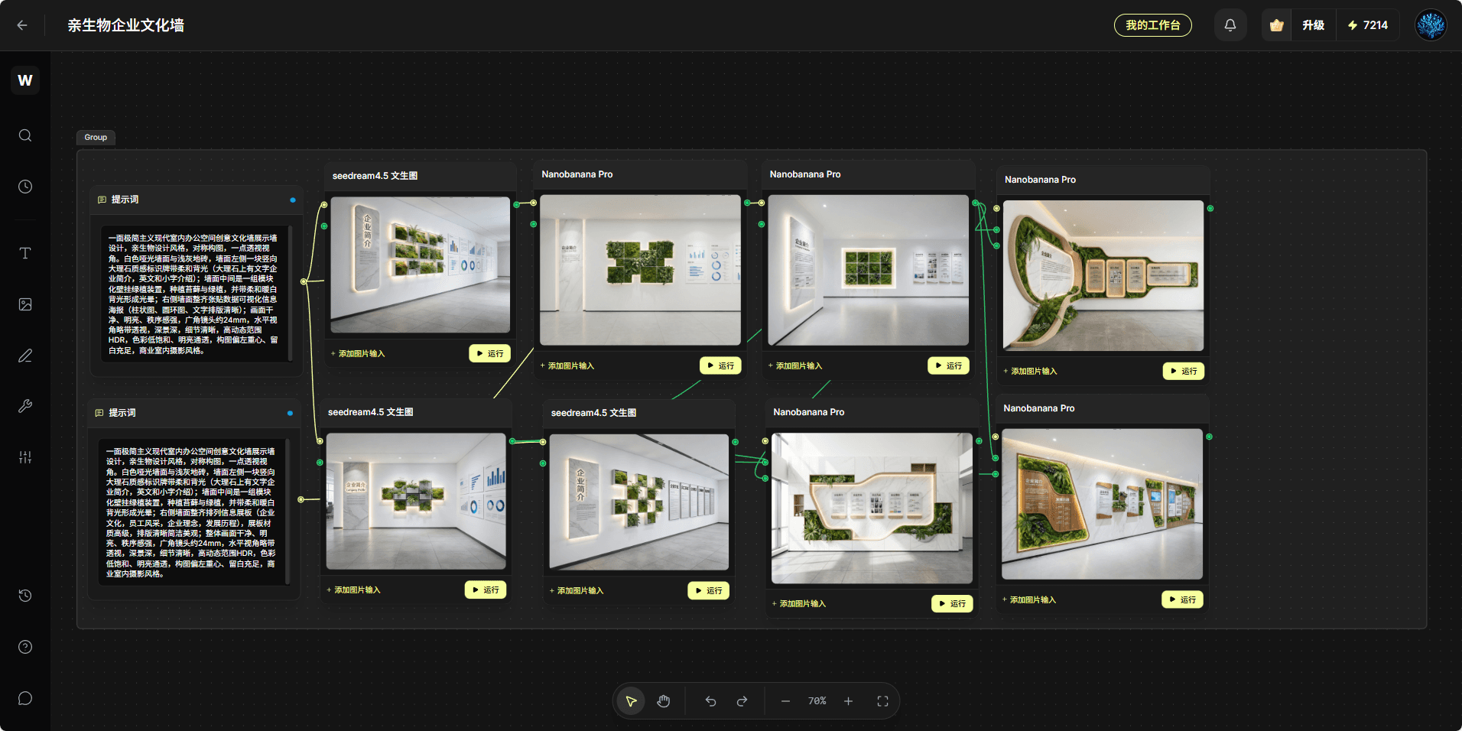Select the Image tool in sidebar
Viewport: 1462px width, 731px height.
point(25,304)
